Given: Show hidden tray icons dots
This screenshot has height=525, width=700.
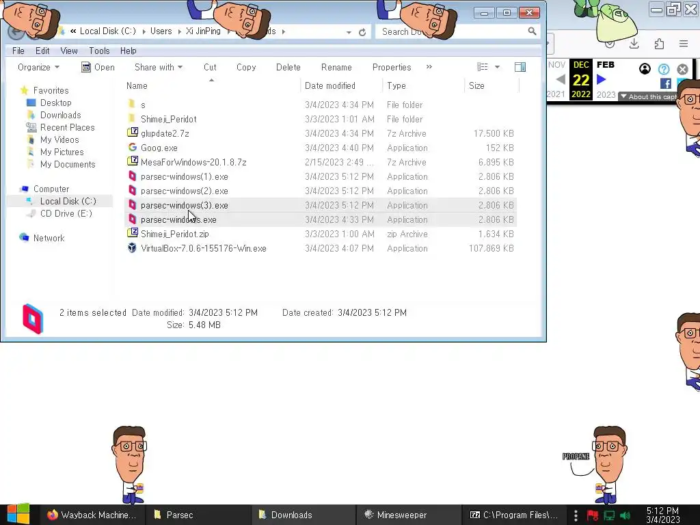Looking at the screenshot, I should [x=576, y=515].
